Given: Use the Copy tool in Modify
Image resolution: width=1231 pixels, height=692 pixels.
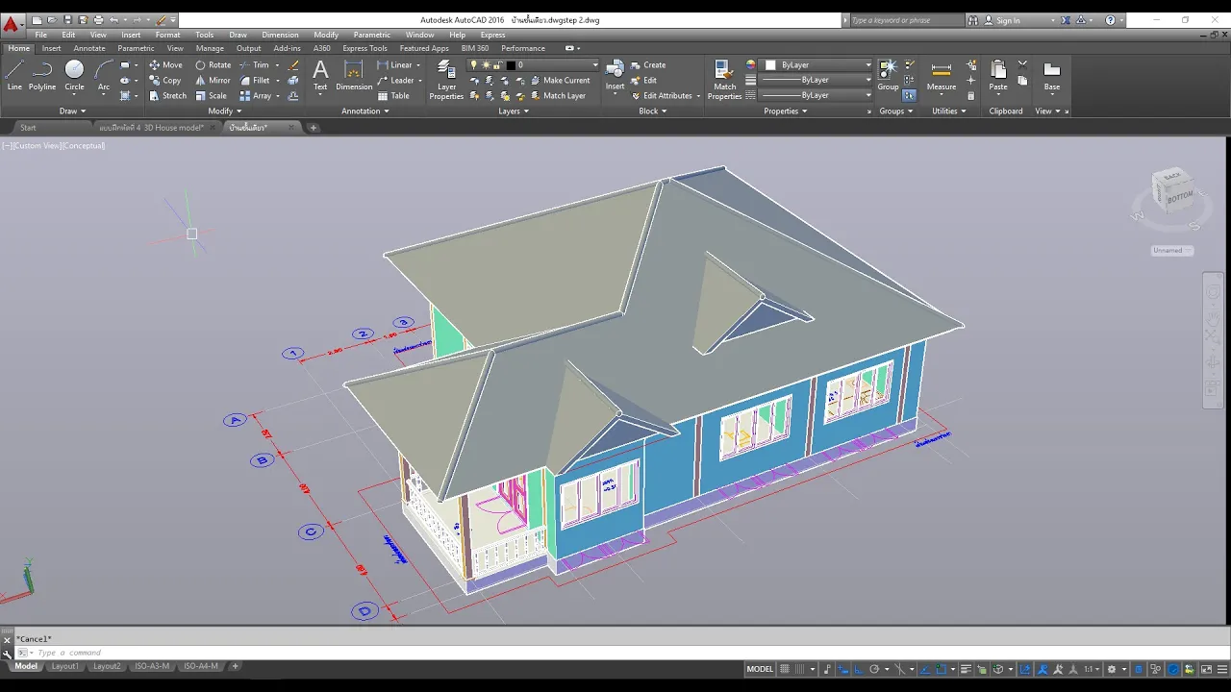Looking at the screenshot, I should point(165,81).
